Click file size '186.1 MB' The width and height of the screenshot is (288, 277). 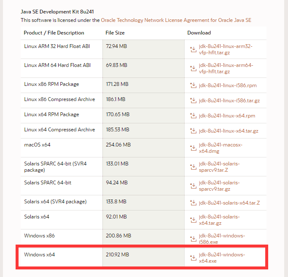tap(116, 99)
